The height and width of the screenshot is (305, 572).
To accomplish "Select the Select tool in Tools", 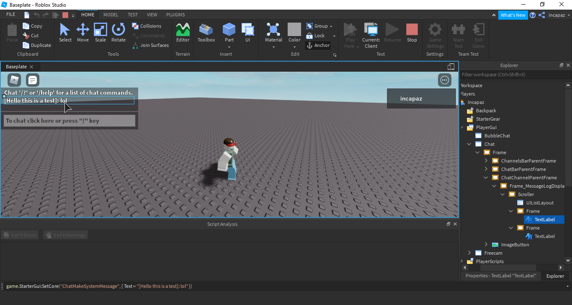I will [65, 33].
